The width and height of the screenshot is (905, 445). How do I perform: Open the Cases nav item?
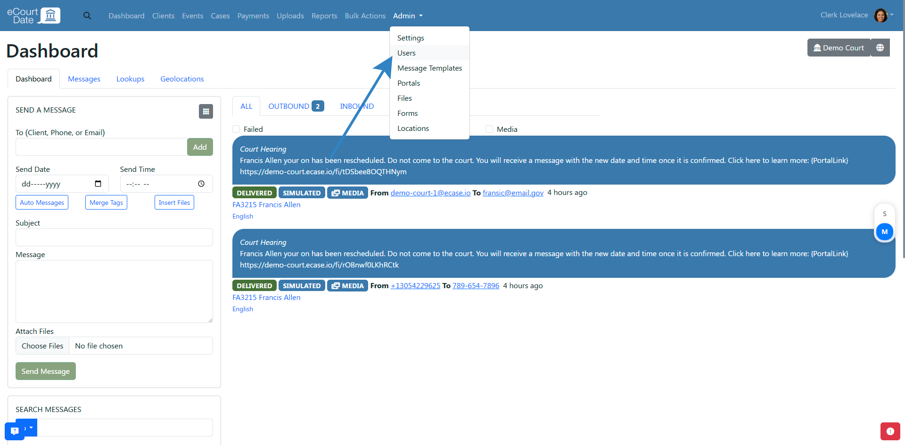pyautogui.click(x=220, y=16)
